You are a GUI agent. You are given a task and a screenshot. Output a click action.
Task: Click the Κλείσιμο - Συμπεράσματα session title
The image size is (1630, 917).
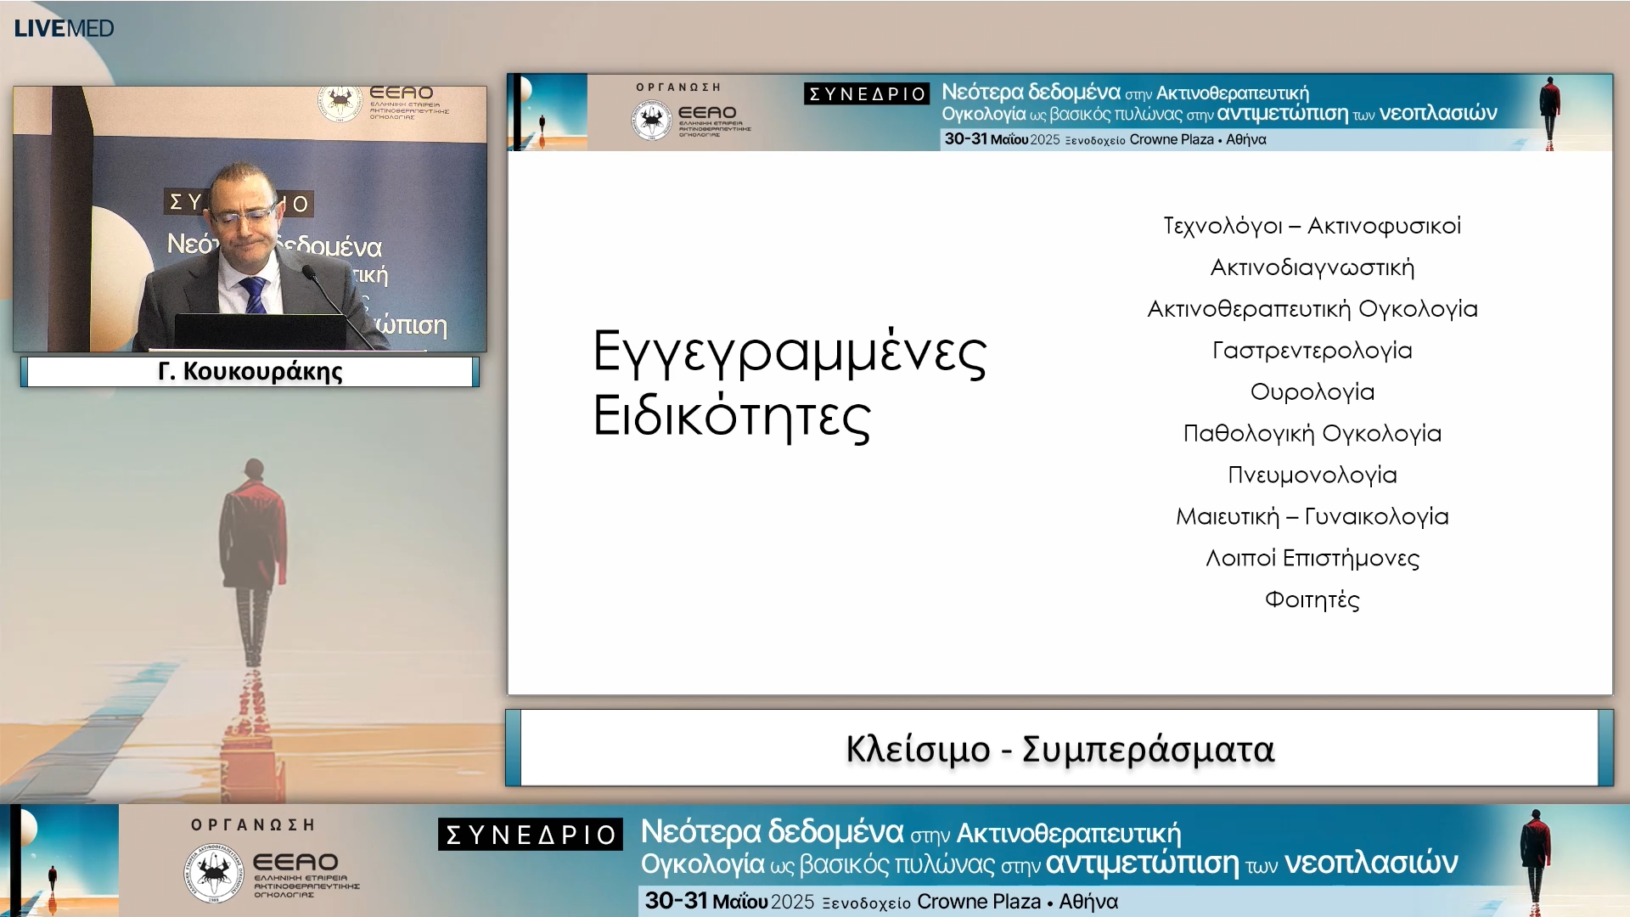coord(1059,749)
